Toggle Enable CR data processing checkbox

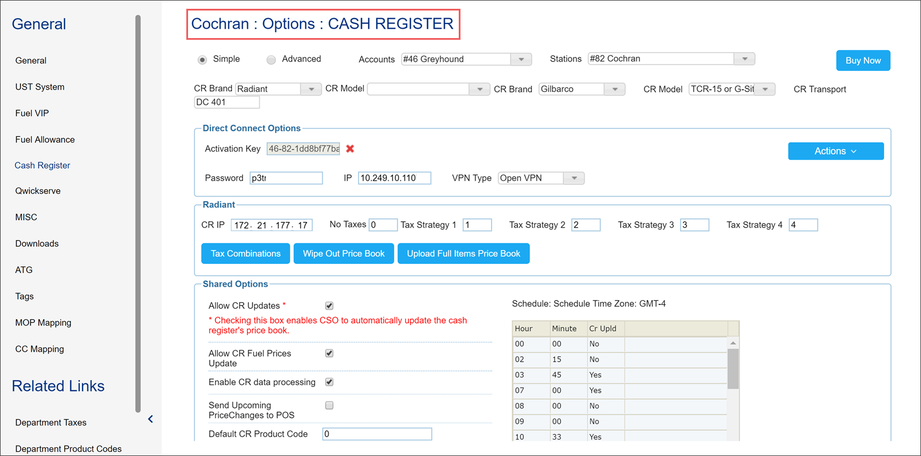tap(329, 382)
